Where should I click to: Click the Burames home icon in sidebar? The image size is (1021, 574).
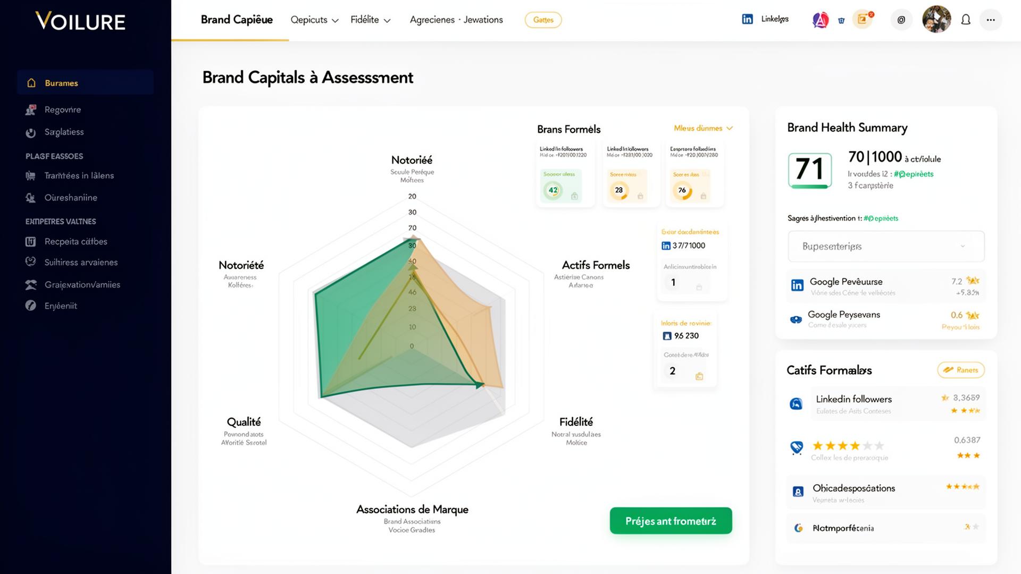coord(31,83)
